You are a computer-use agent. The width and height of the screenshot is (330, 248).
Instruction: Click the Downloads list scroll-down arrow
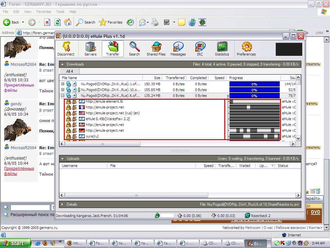click(x=298, y=139)
